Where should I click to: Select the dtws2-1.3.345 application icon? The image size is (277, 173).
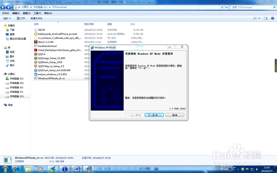point(36,42)
